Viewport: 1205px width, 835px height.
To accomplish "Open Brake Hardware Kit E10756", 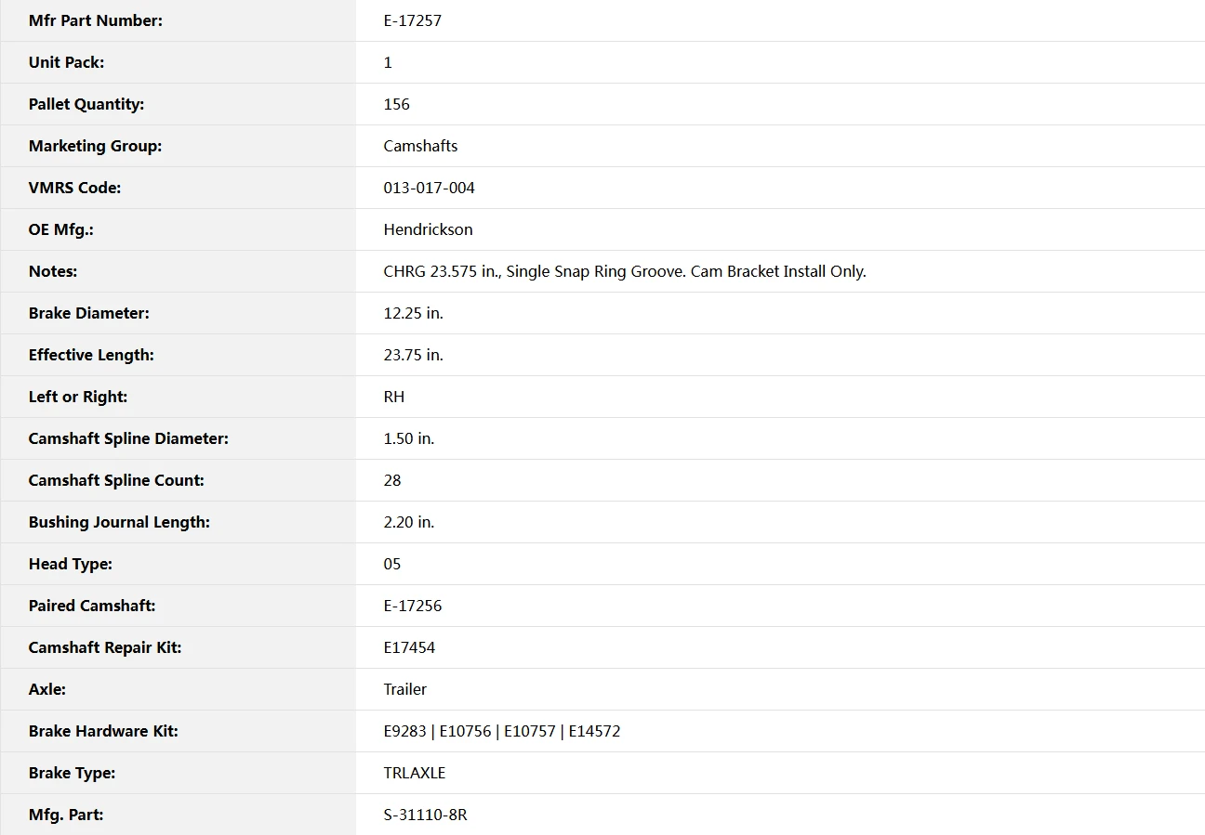I will [x=465, y=731].
